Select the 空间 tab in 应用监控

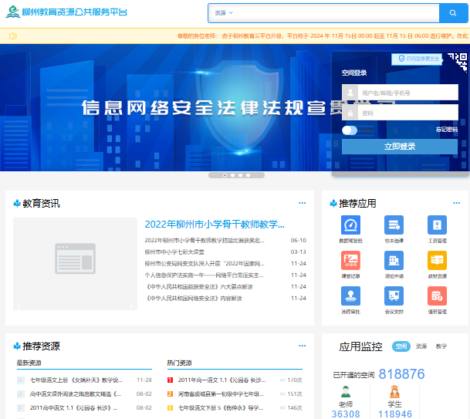point(401,346)
